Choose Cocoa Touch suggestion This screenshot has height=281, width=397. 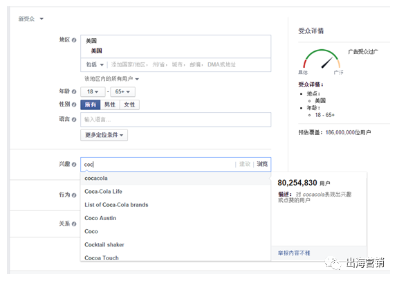(x=176, y=257)
